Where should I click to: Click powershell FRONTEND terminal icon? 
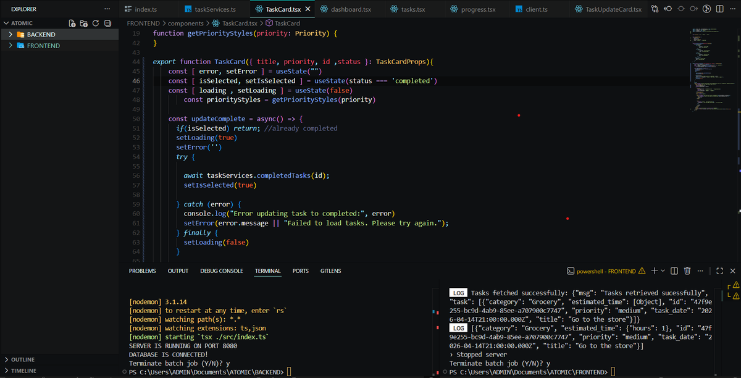click(x=571, y=271)
